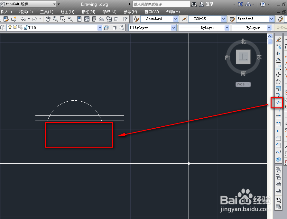The image size is (287, 219).
Task: Select the Erase tool in modify toolbar
Action: [x=278, y=39]
